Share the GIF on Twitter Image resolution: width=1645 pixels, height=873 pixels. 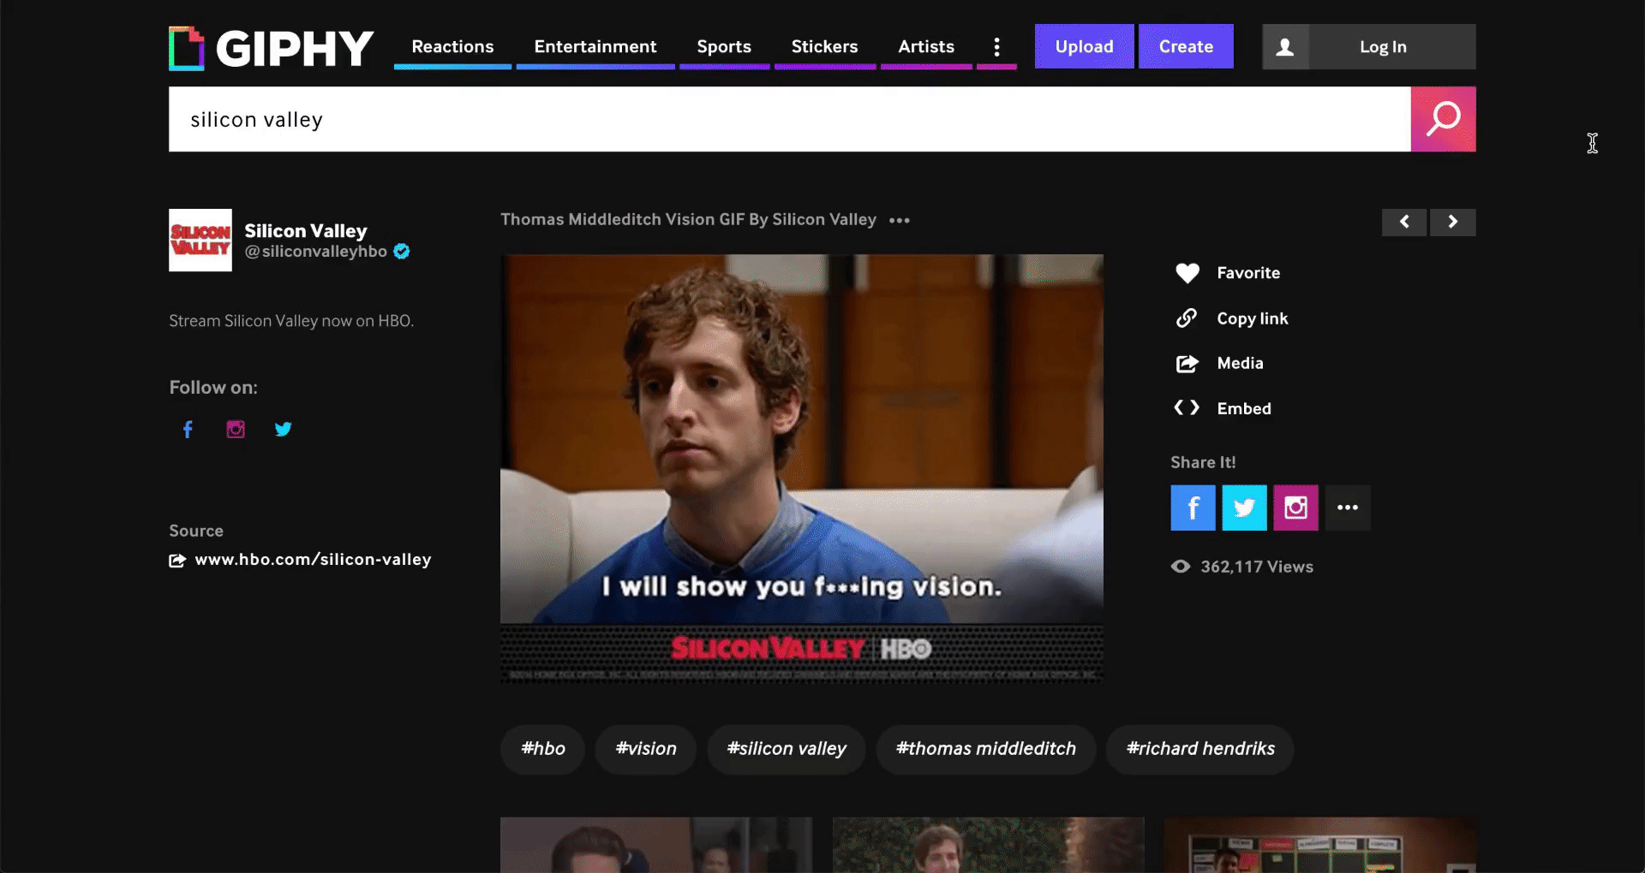1245,508
